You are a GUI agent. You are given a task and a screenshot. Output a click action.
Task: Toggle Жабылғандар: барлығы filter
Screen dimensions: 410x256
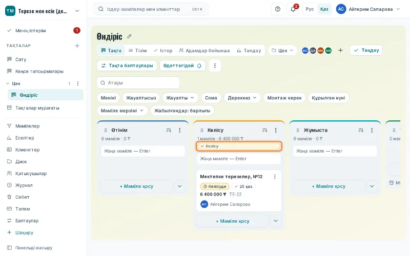click(x=182, y=111)
